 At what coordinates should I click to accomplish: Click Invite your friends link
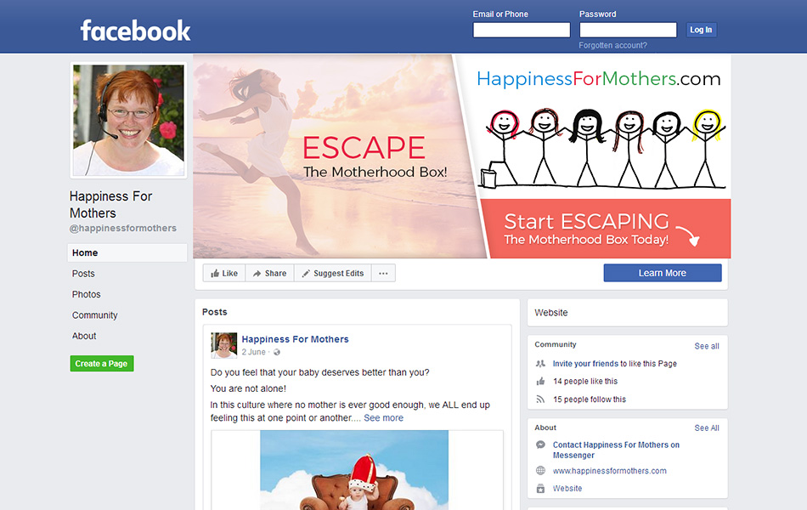tap(585, 364)
